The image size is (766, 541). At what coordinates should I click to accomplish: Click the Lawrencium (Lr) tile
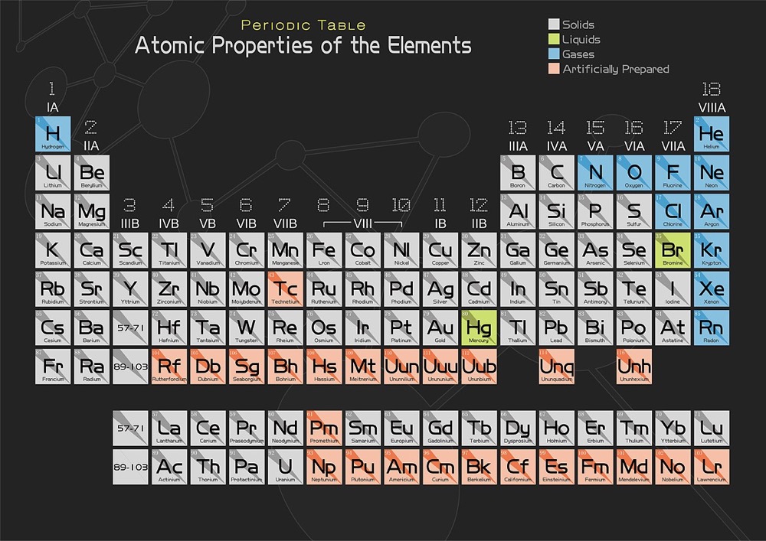[x=712, y=467]
